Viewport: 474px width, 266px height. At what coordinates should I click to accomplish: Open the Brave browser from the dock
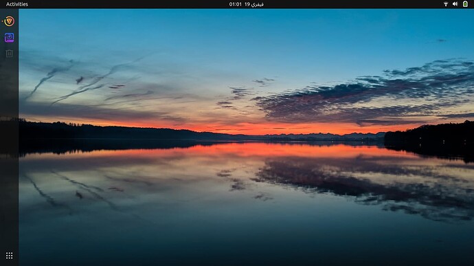10,21
